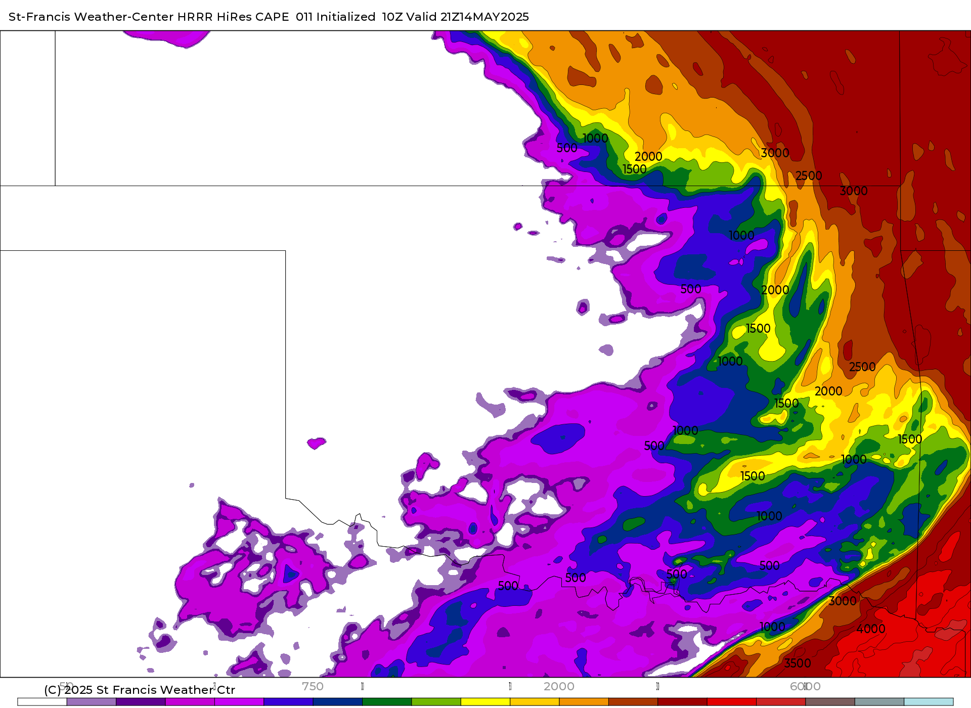Click the 2000 legend scale label
The height and width of the screenshot is (708, 971).
[x=559, y=686]
